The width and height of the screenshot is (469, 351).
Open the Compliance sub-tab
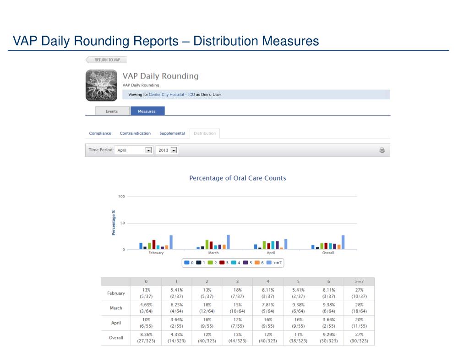point(100,133)
